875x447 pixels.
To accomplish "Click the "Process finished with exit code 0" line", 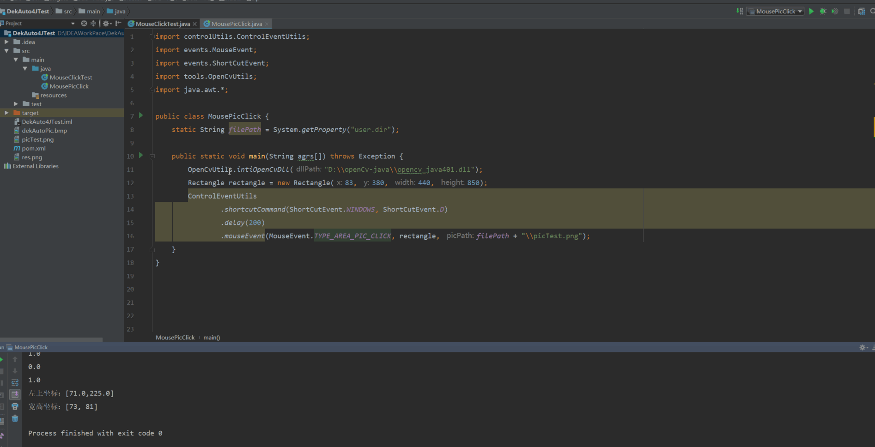I will [95, 433].
